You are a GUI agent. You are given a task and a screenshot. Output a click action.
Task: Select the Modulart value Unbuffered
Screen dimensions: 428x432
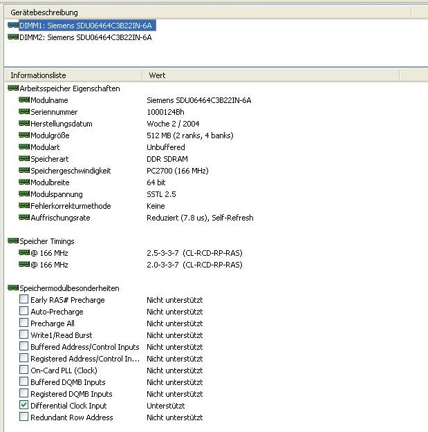click(166, 147)
